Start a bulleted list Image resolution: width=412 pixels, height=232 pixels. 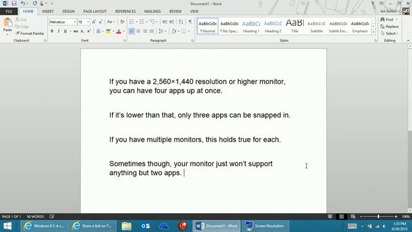(x=131, y=22)
